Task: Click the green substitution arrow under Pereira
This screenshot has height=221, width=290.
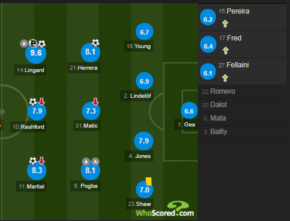Action: pyautogui.click(x=225, y=23)
